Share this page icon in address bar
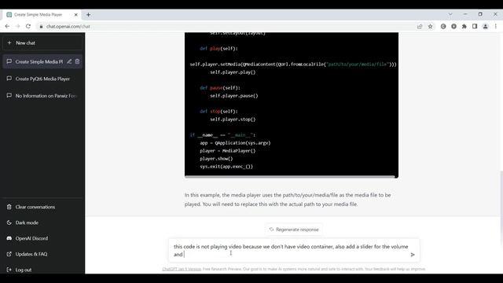503x283 pixels. [x=420, y=26]
